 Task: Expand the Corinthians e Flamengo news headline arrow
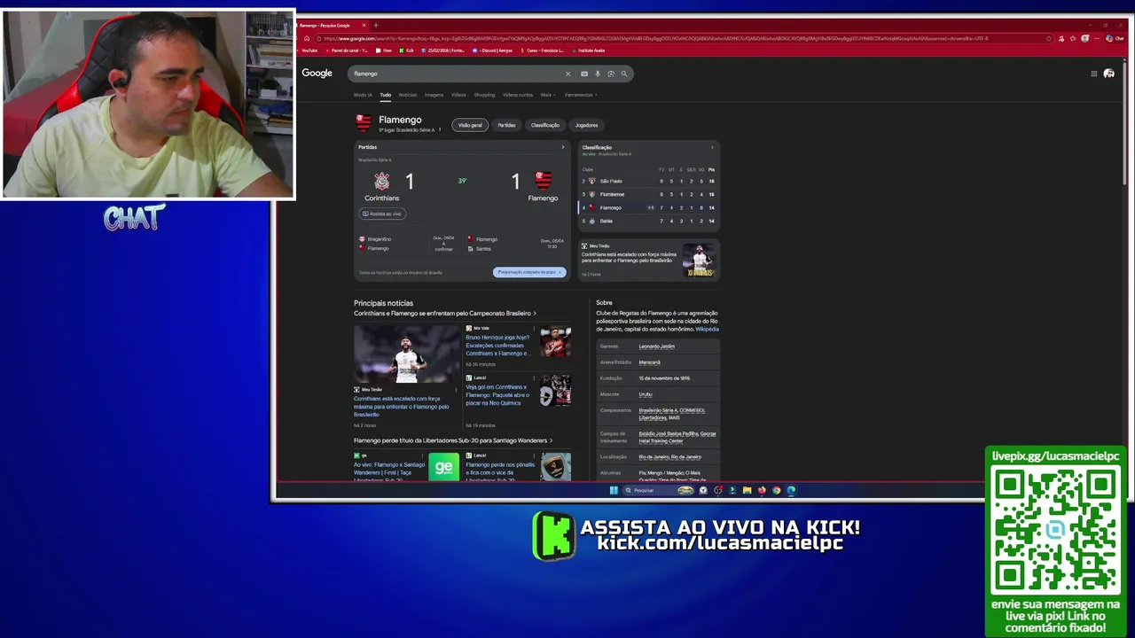point(535,313)
